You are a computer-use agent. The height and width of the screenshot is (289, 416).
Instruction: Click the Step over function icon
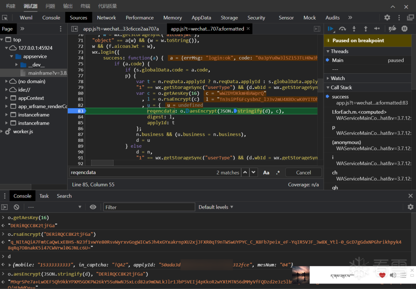tap(342, 29)
